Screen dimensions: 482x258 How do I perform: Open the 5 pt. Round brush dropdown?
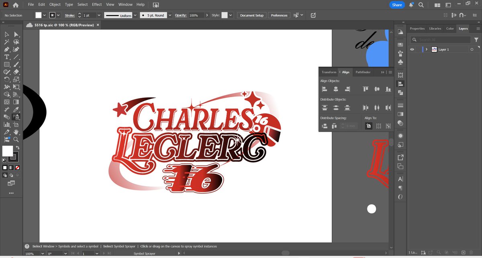(x=170, y=15)
